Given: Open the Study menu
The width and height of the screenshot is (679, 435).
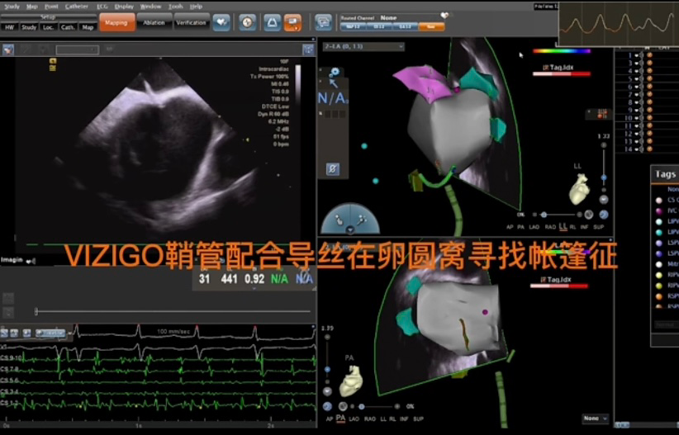Looking at the screenshot, I should [x=12, y=7].
